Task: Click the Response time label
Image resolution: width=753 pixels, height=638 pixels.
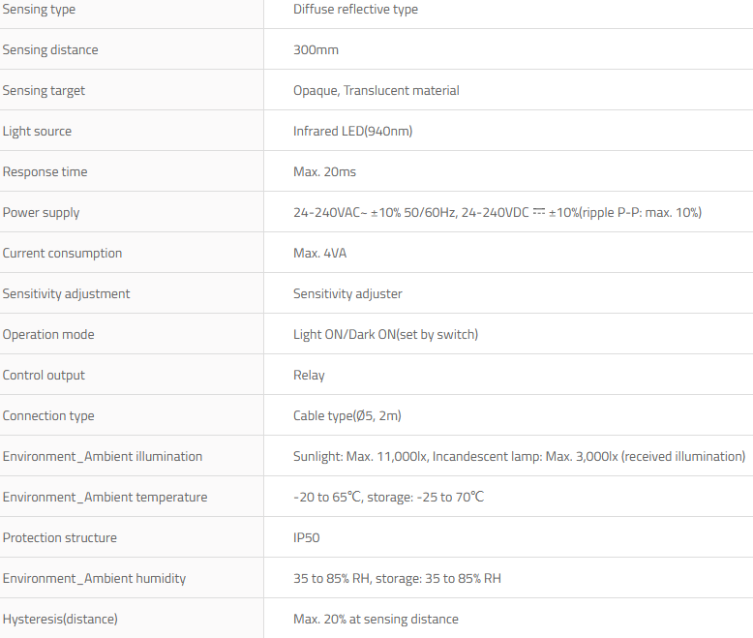Action: click(45, 172)
